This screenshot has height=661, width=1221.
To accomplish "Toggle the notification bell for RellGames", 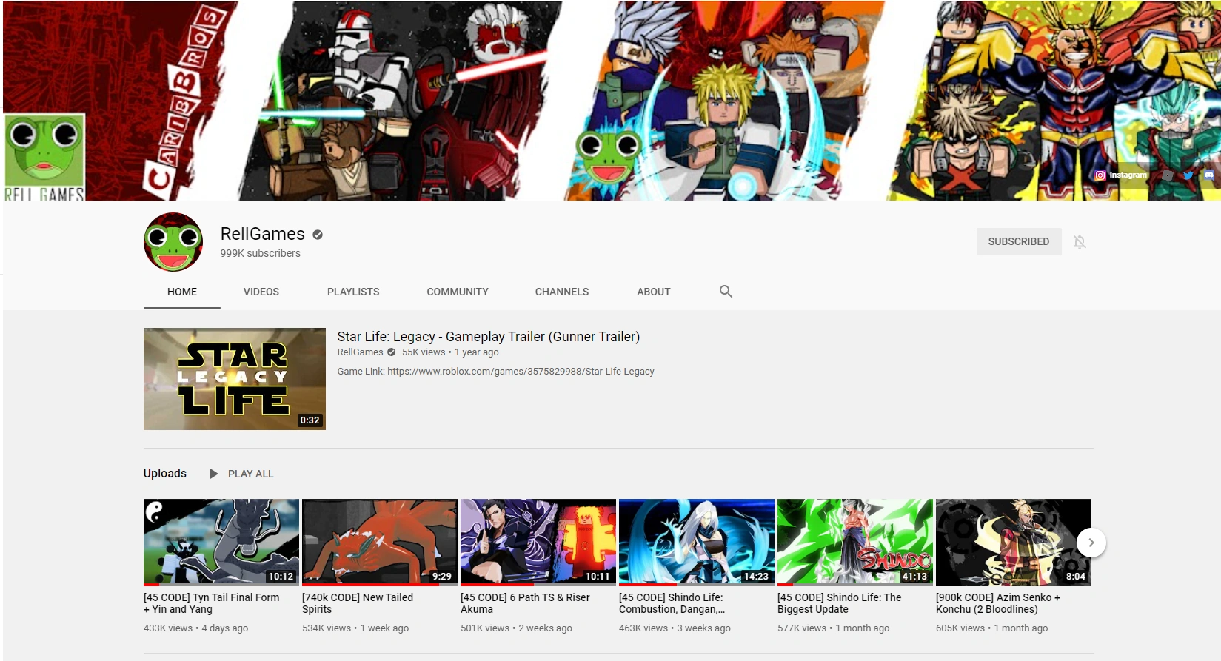I will pyautogui.click(x=1080, y=242).
